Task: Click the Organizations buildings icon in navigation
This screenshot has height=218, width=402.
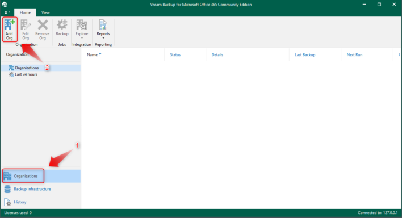Action: 7,176
